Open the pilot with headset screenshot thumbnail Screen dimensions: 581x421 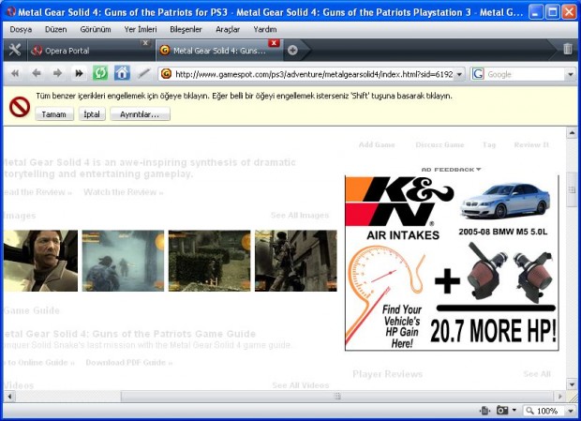pyautogui.click(x=40, y=261)
